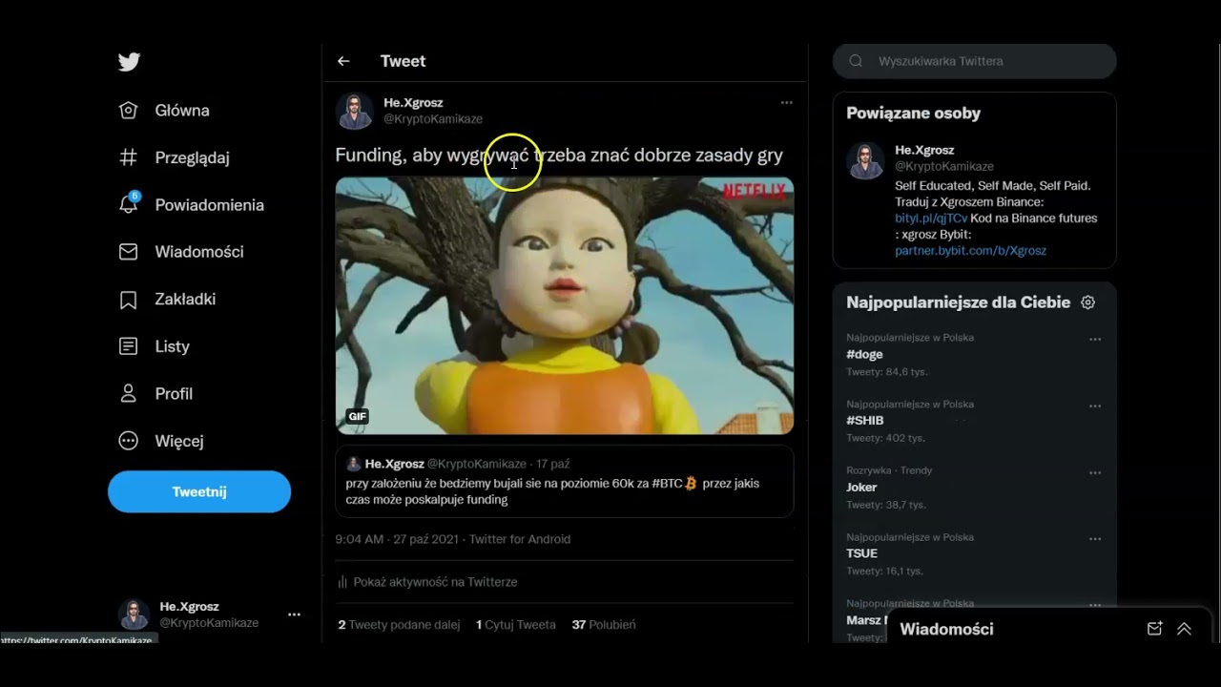
Task: Show Pokaż aktywność na Twitterze
Action: click(x=435, y=581)
